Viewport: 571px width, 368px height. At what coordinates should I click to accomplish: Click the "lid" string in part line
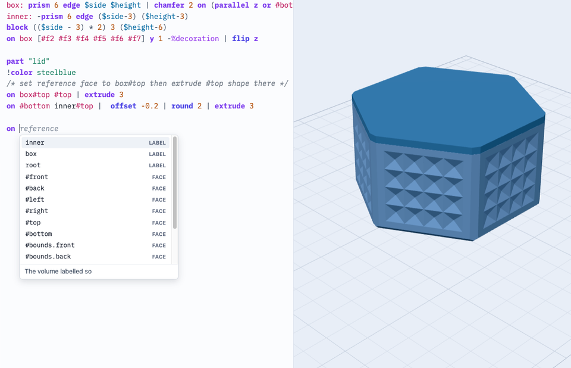tap(39, 61)
